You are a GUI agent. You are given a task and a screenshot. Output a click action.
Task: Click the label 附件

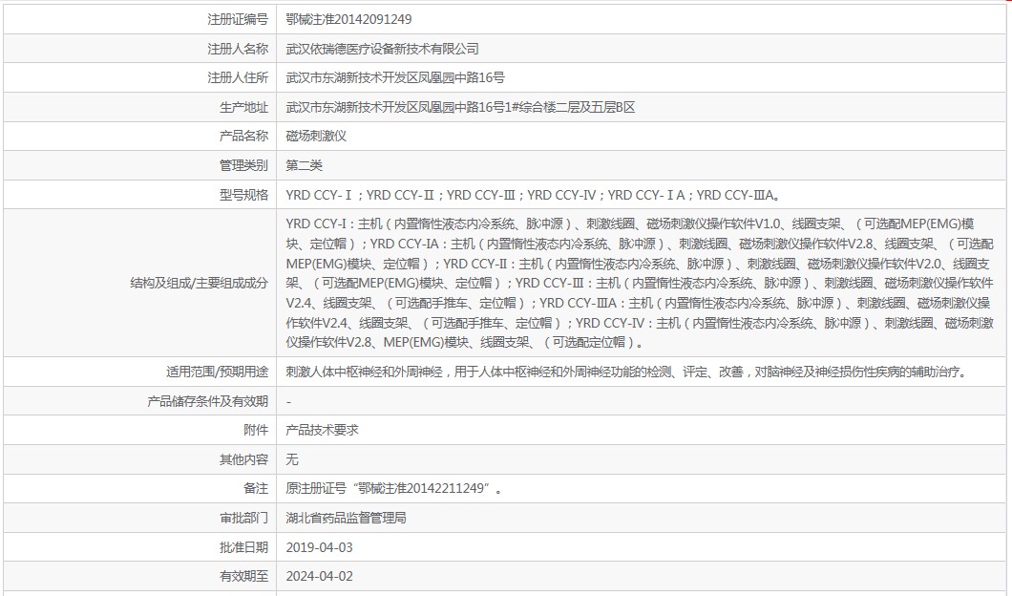click(256, 430)
